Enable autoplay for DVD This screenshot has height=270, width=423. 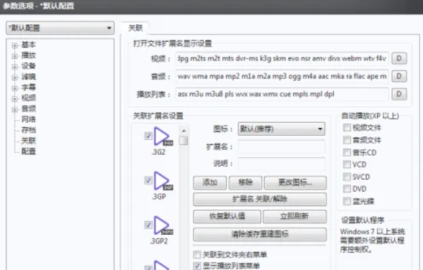point(347,189)
